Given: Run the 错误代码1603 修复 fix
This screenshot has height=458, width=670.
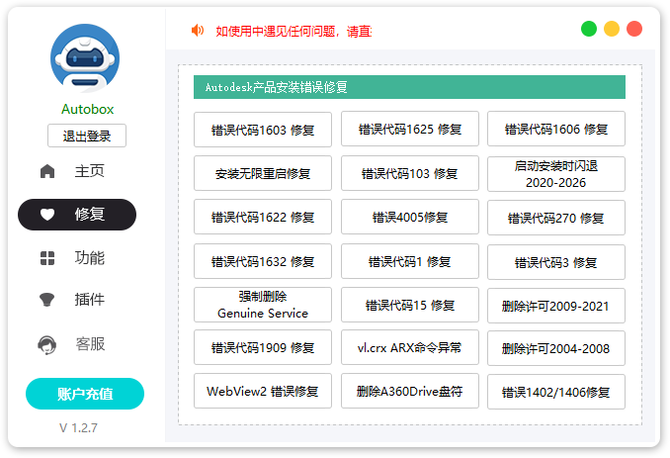Looking at the screenshot, I should pos(263,129).
